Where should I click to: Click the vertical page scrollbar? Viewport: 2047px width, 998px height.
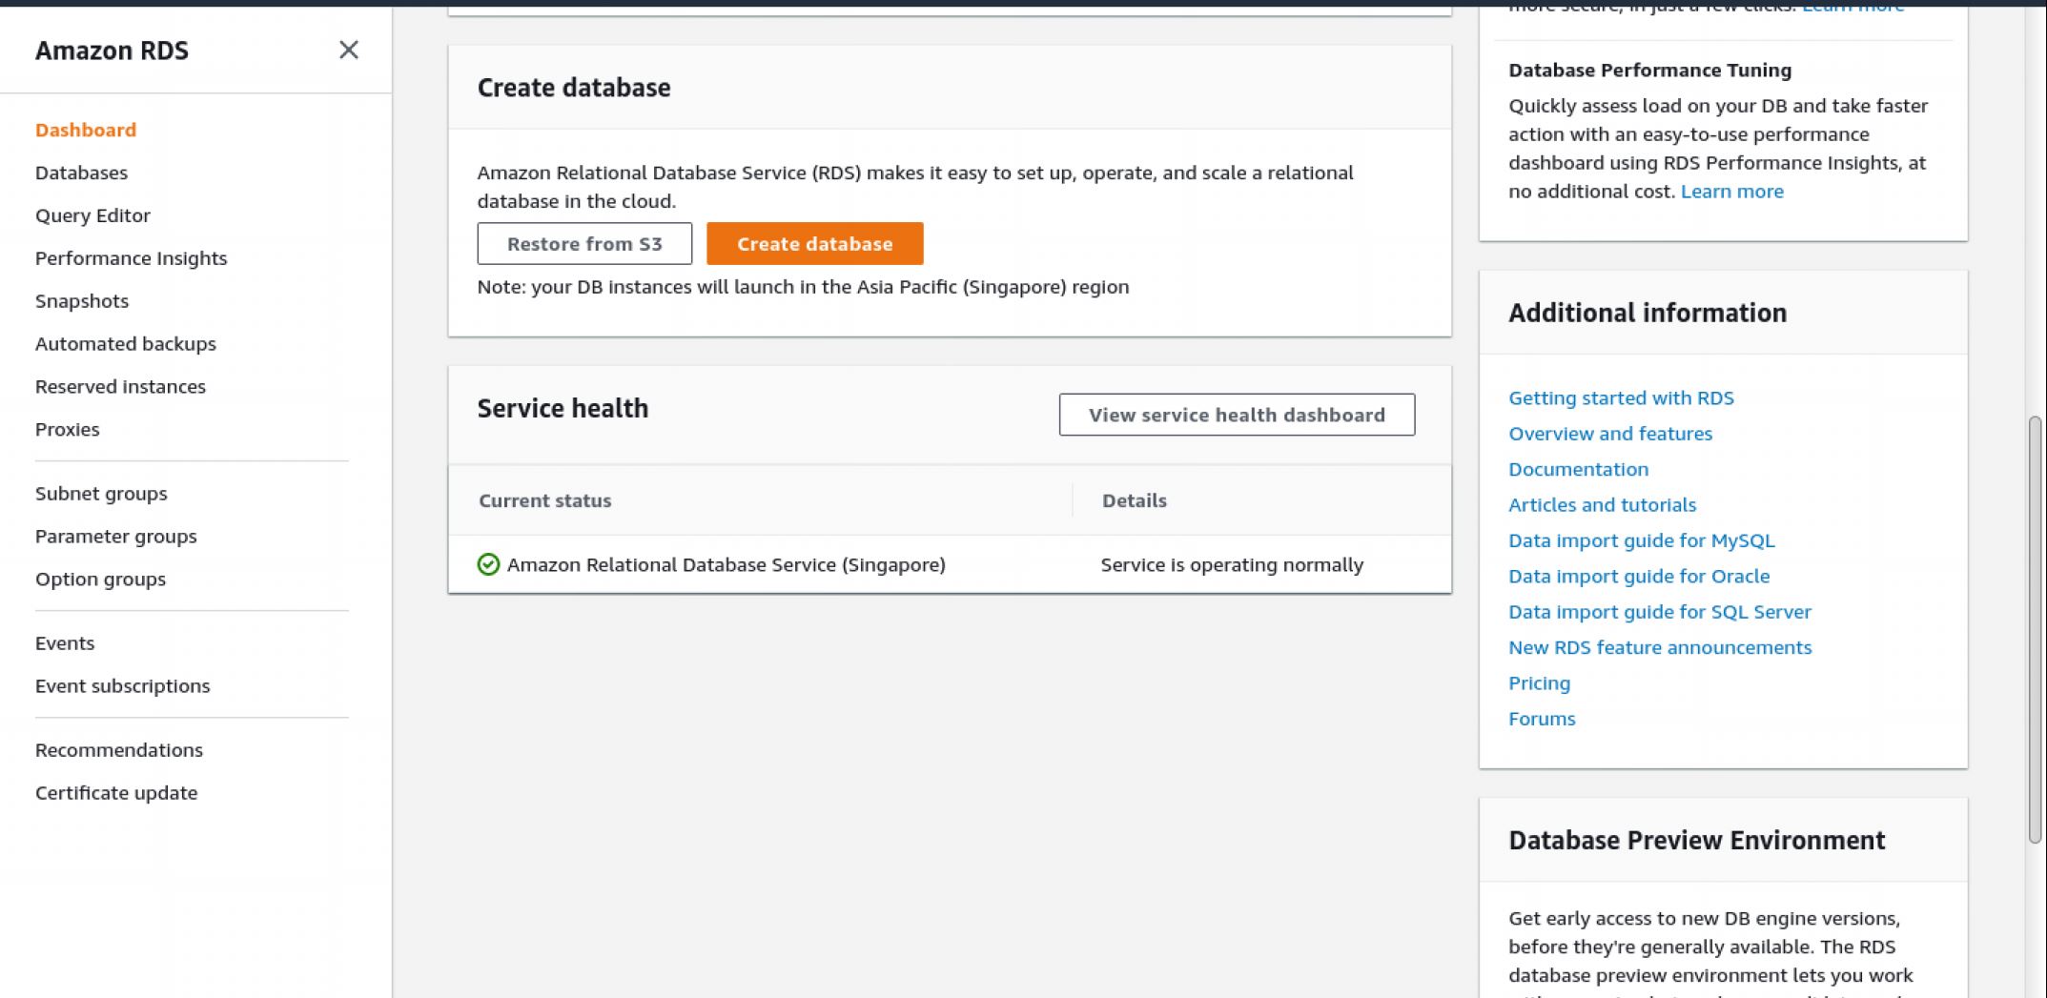pyautogui.click(x=2034, y=629)
